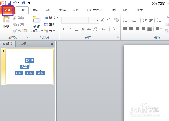This screenshot has width=169, height=121.
Task: Click the increase font size icon
Action: [x=102, y=20]
